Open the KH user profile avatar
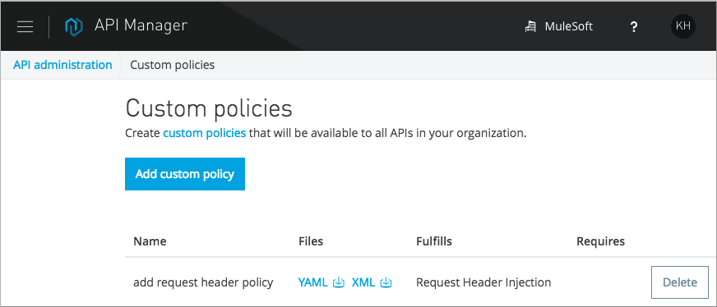This screenshot has height=307, width=717. tap(683, 26)
